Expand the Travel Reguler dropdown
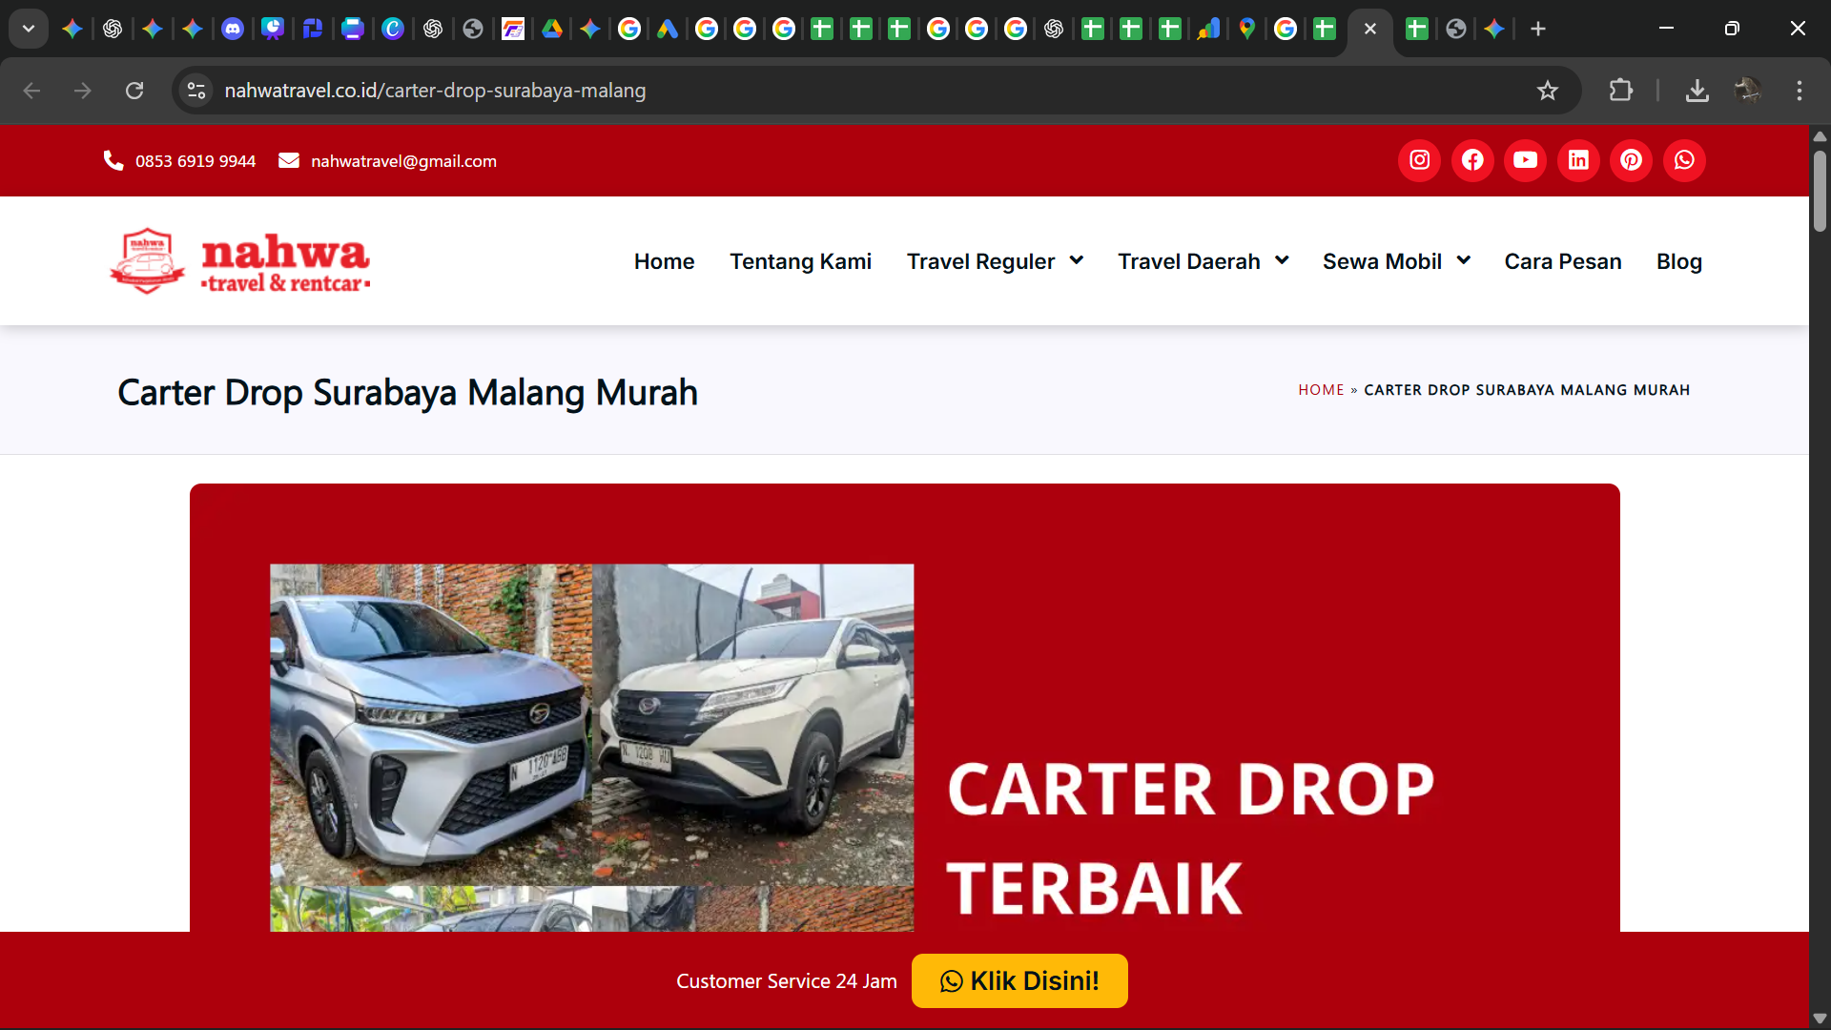 995,260
